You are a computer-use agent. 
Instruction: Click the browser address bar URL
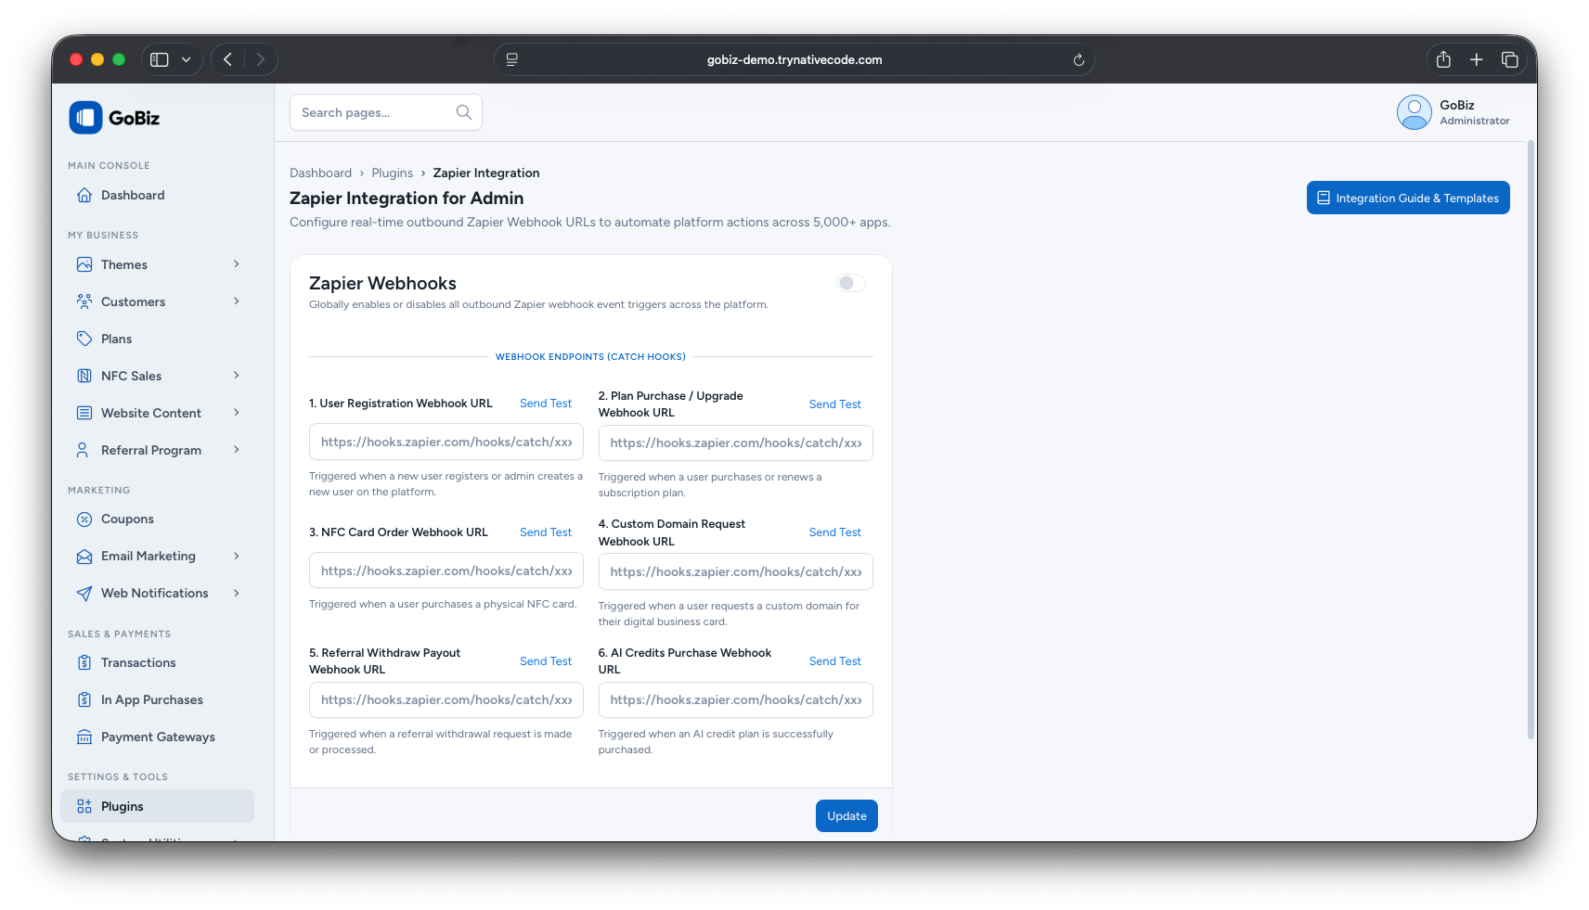[x=794, y=59]
